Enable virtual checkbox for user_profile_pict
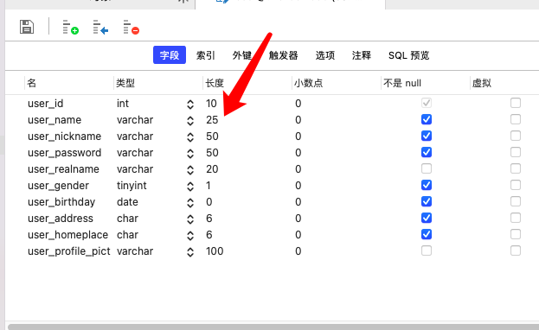Image resolution: width=539 pixels, height=330 pixels. click(516, 251)
